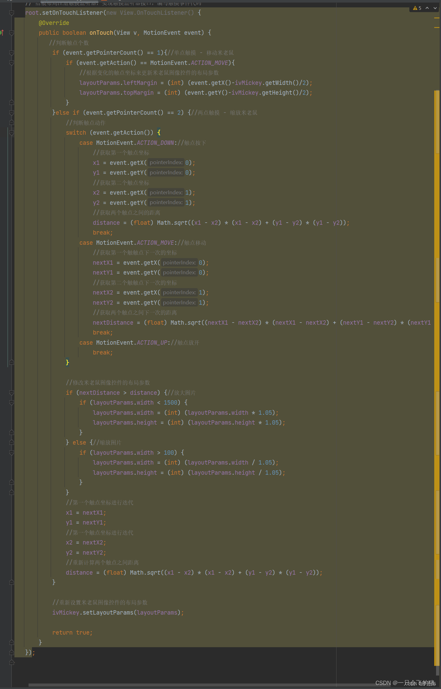Click fold end marker on the final }); line
The height and width of the screenshot is (689, 441).
[12, 652]
